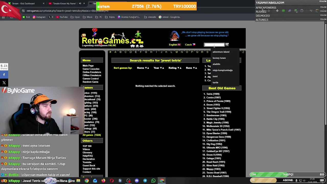The width and height of the screenshot is (327, 184).
Task: Open Offline Emulators menu entry
Action: 92,75
